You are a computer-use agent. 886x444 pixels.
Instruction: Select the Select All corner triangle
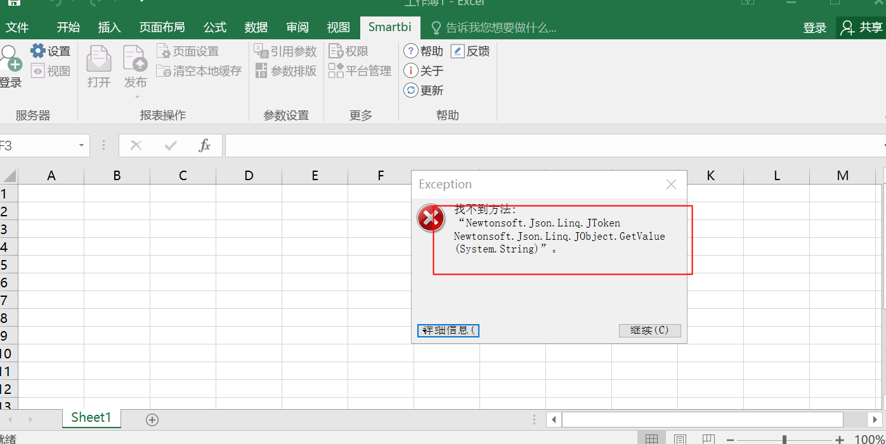tap(9, 176)
